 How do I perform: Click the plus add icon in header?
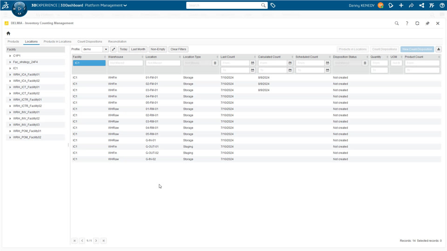pyautogui.click(x=401, y=5)
